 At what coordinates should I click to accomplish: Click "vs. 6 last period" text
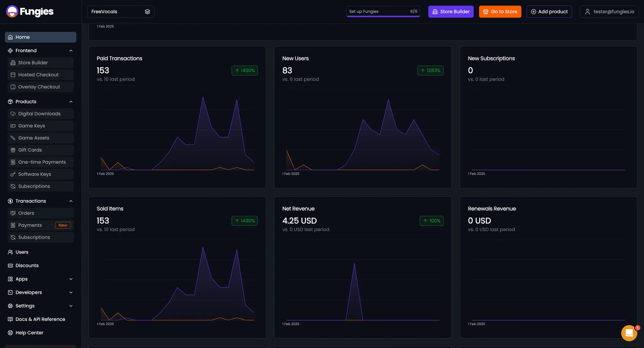coord(300,79)
